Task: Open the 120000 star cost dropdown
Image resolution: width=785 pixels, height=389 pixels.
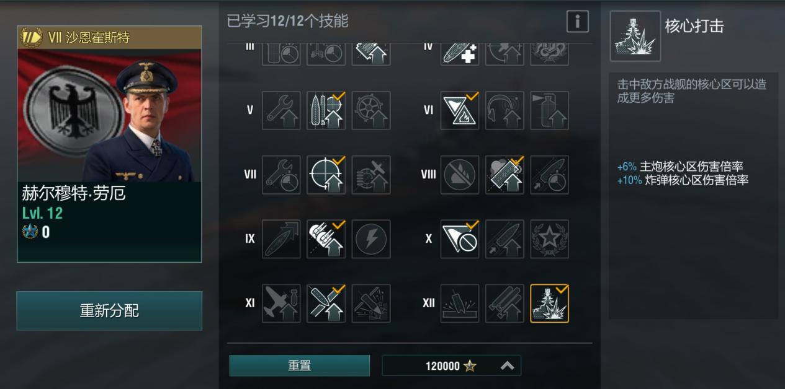Action: pyautogui.click(x=451, y=366)
